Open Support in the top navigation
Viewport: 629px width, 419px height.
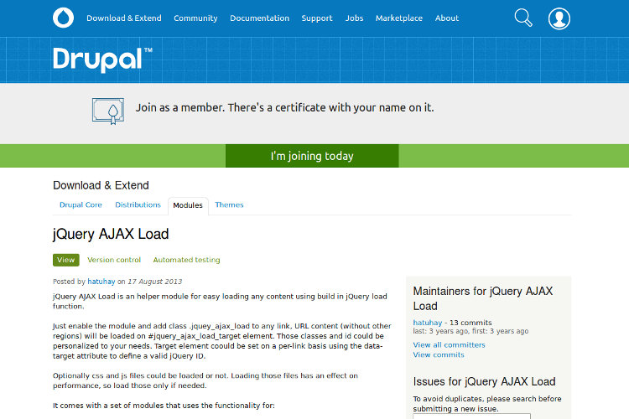[317, 18]
